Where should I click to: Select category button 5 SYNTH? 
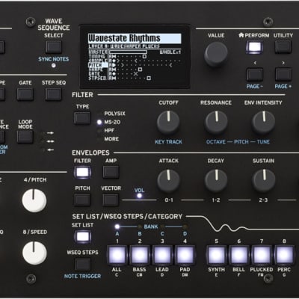[x=217, y=255]
